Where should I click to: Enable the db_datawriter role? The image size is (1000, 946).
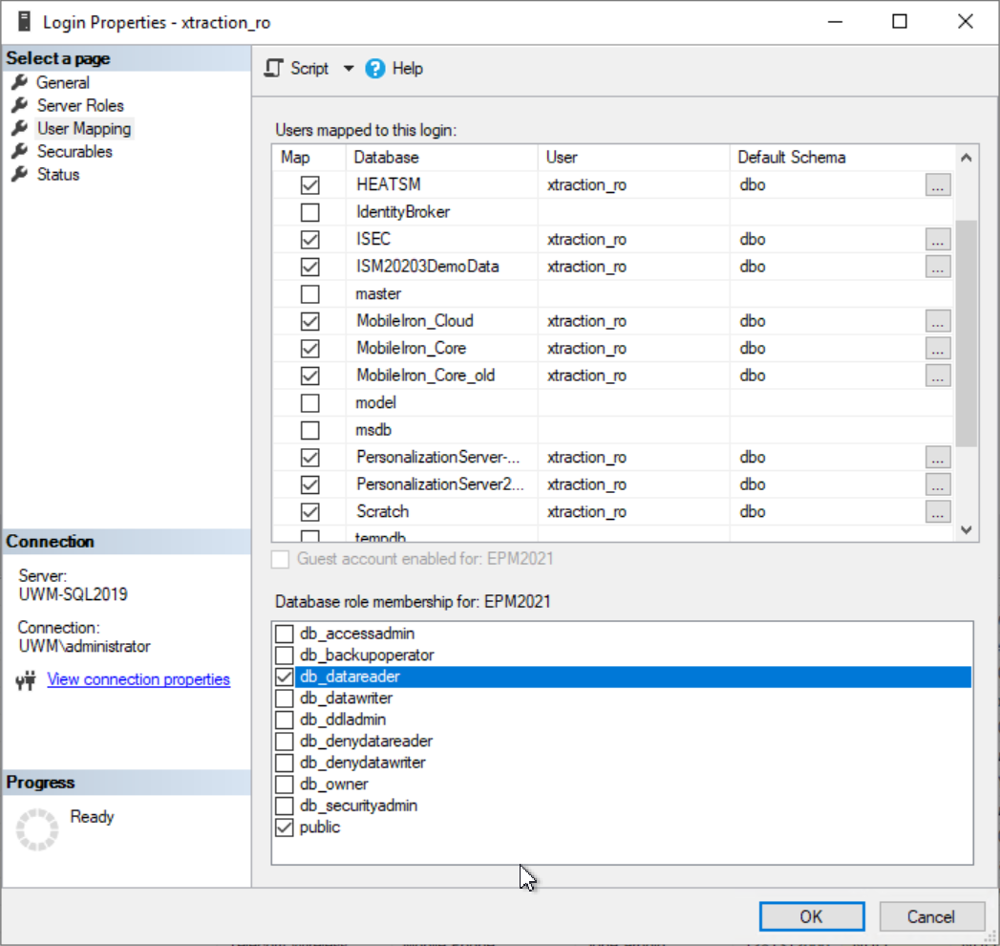coord(284,698)
